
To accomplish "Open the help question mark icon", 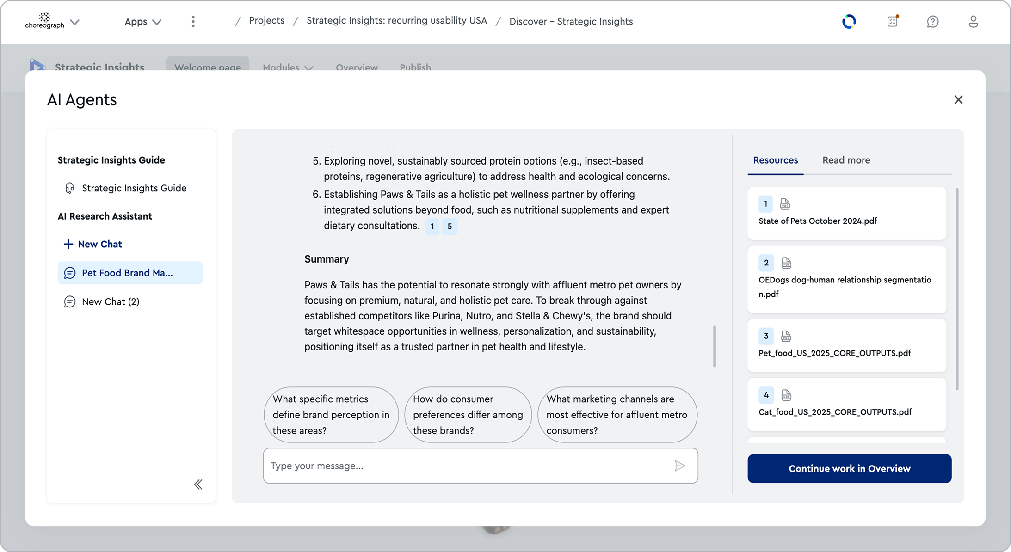I will (933, 22).
